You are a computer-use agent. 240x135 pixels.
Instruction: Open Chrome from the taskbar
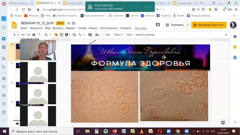coord(177,131)
